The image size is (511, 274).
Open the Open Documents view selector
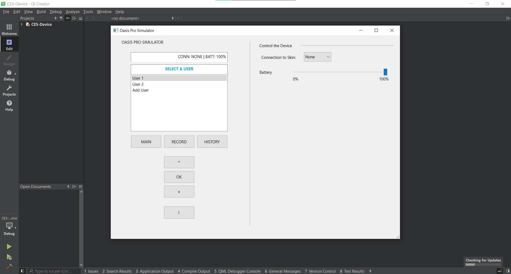(x=45, y=186)
